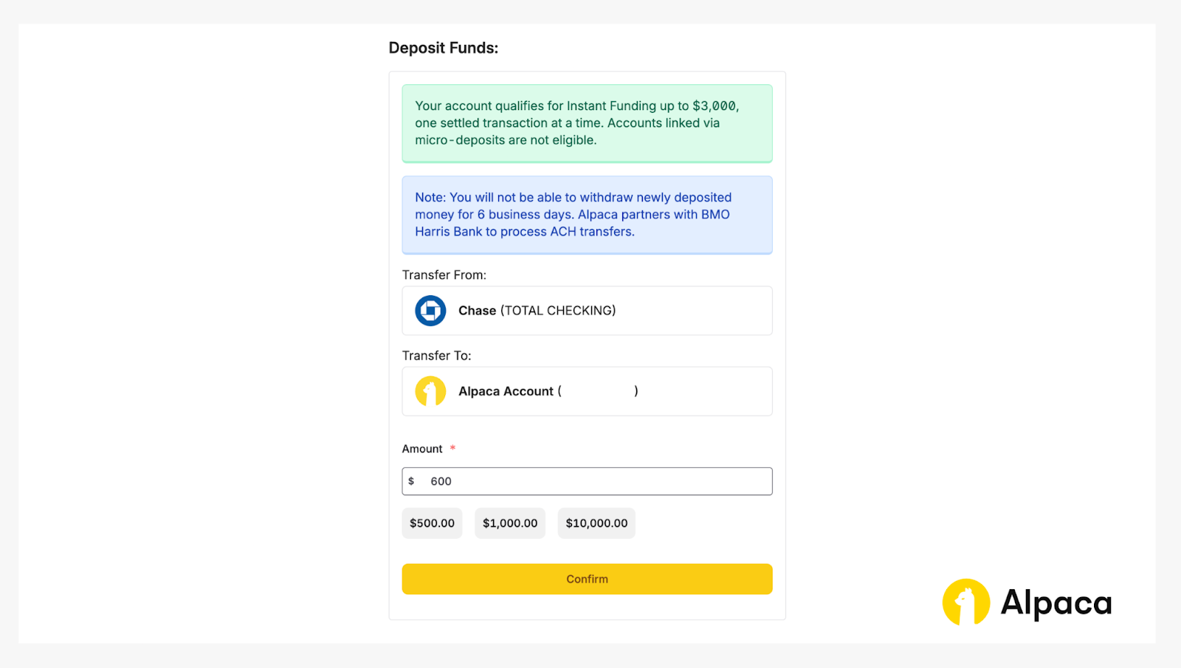Screen dimensions: 1181x668
Task: Select the $1,000.00 quick amount
Action: pos(510,523)
